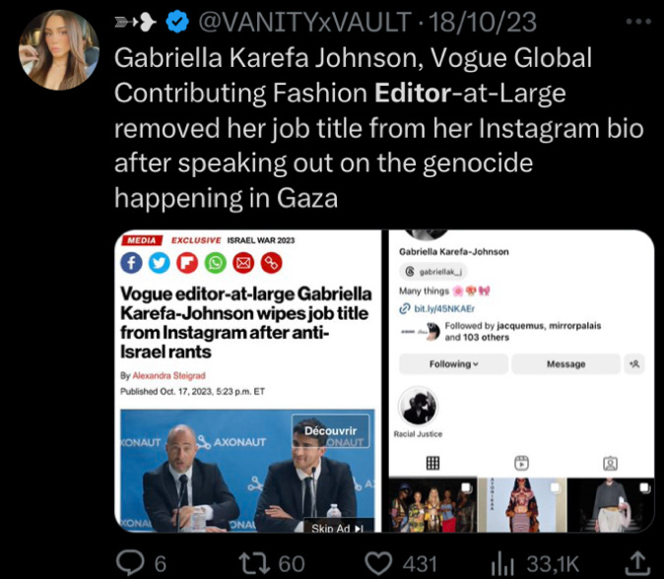Viewport: 664px width, 579px height.
Task: Open the @VANITYxVAULT profile avatar
Action: pyautogui.click(x=59, y=50)
